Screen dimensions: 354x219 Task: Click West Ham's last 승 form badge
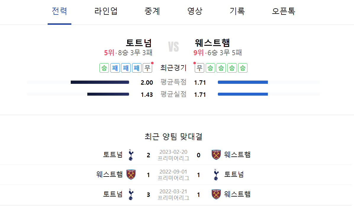243,68
